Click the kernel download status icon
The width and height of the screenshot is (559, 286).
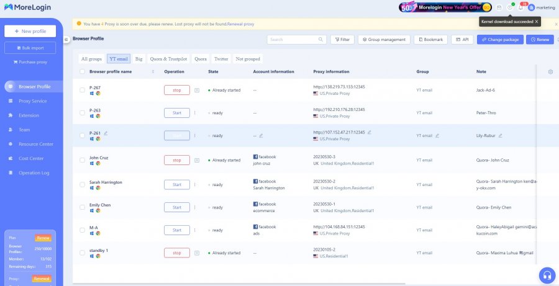[510, 7]
